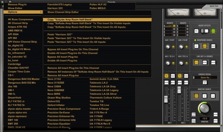Click the left VU meter display

click(x=178, y=12)
